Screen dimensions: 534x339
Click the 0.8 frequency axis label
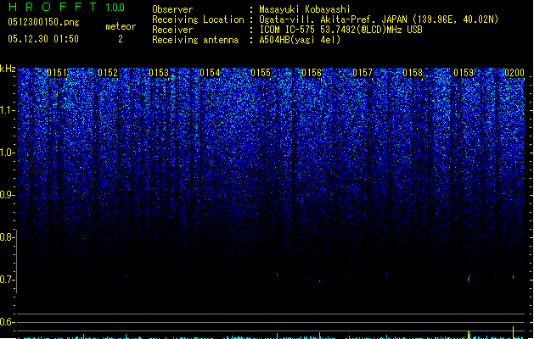point(7,237)
